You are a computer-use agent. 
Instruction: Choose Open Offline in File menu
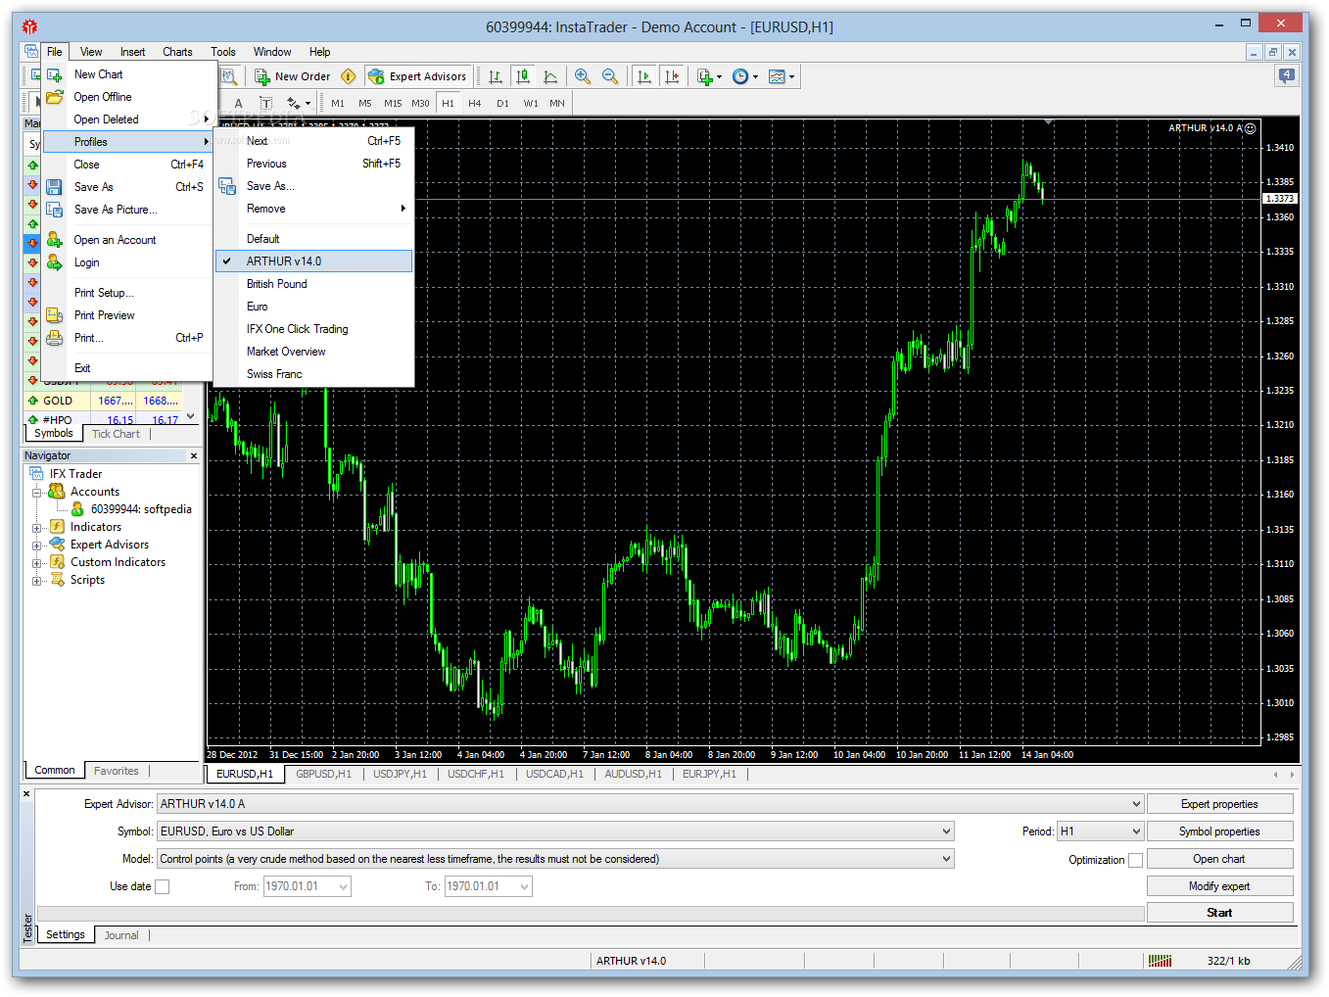129,97
